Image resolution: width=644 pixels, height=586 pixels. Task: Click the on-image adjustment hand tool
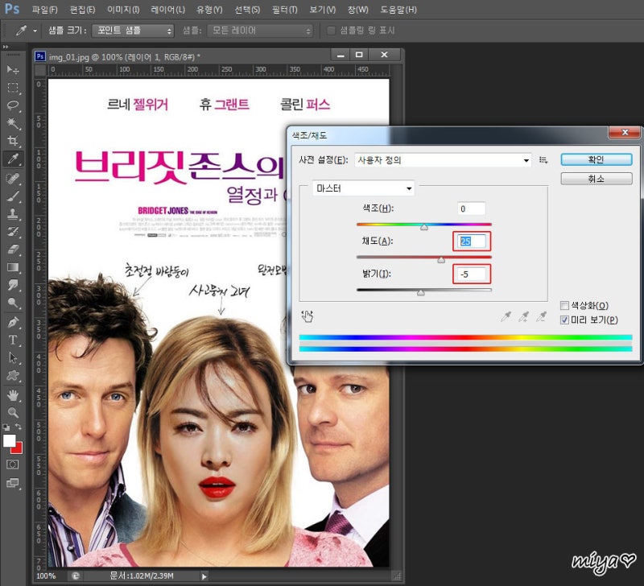(308, 316)
